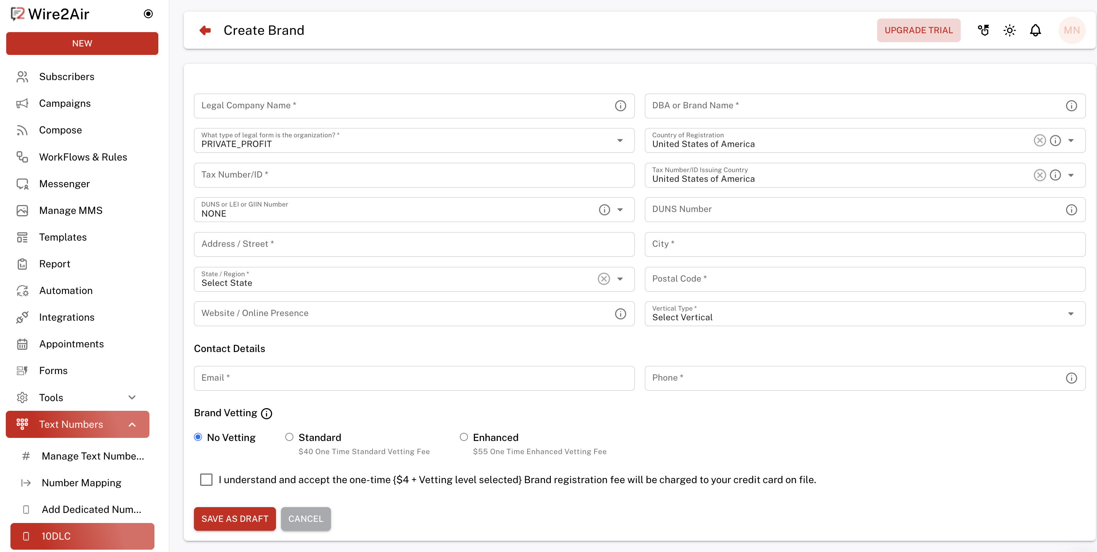Toggle the light/dark theme sun icon
The image size is (1097, 552).
pyautogui.click(x=1009, y=30)
